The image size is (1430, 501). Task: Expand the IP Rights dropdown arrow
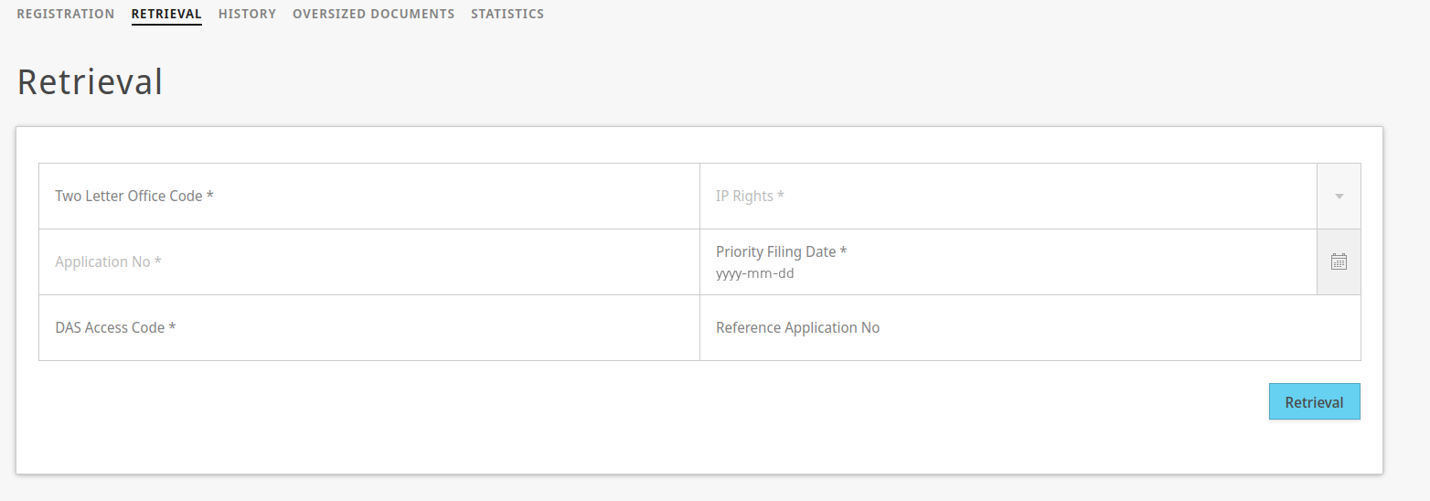1339,196
